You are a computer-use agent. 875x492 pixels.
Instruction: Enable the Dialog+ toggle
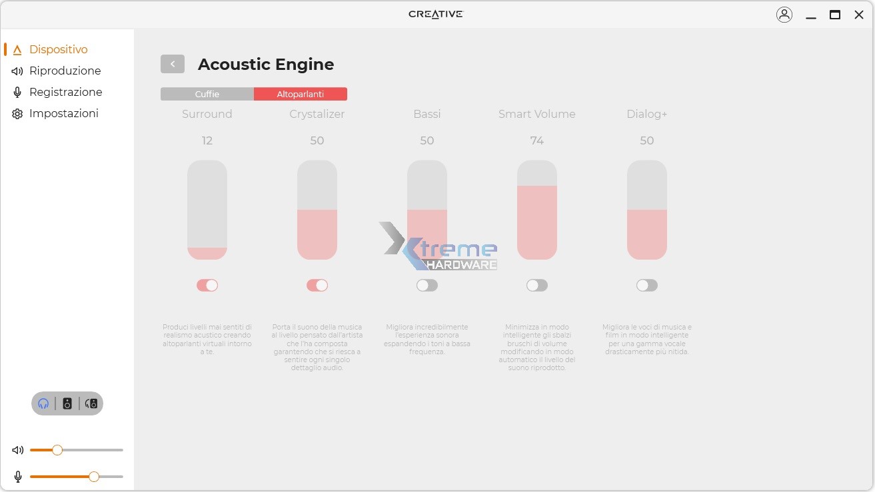pos(647,285)
